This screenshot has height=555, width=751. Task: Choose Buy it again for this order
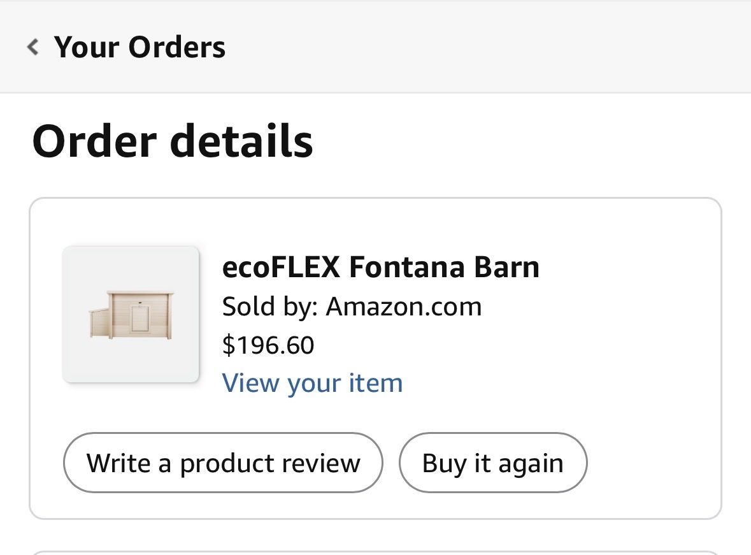[x=493, y=463]
